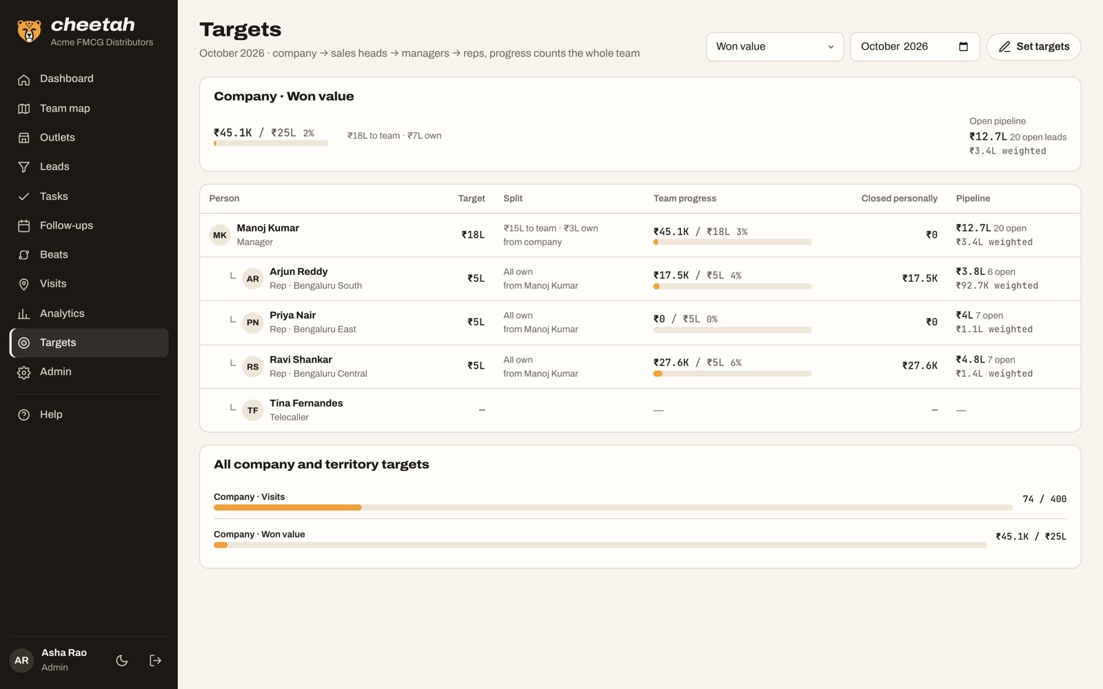Viewport: 1103px width, 689px height.
Task: Open the Leads section
Action: coord(89,167)
